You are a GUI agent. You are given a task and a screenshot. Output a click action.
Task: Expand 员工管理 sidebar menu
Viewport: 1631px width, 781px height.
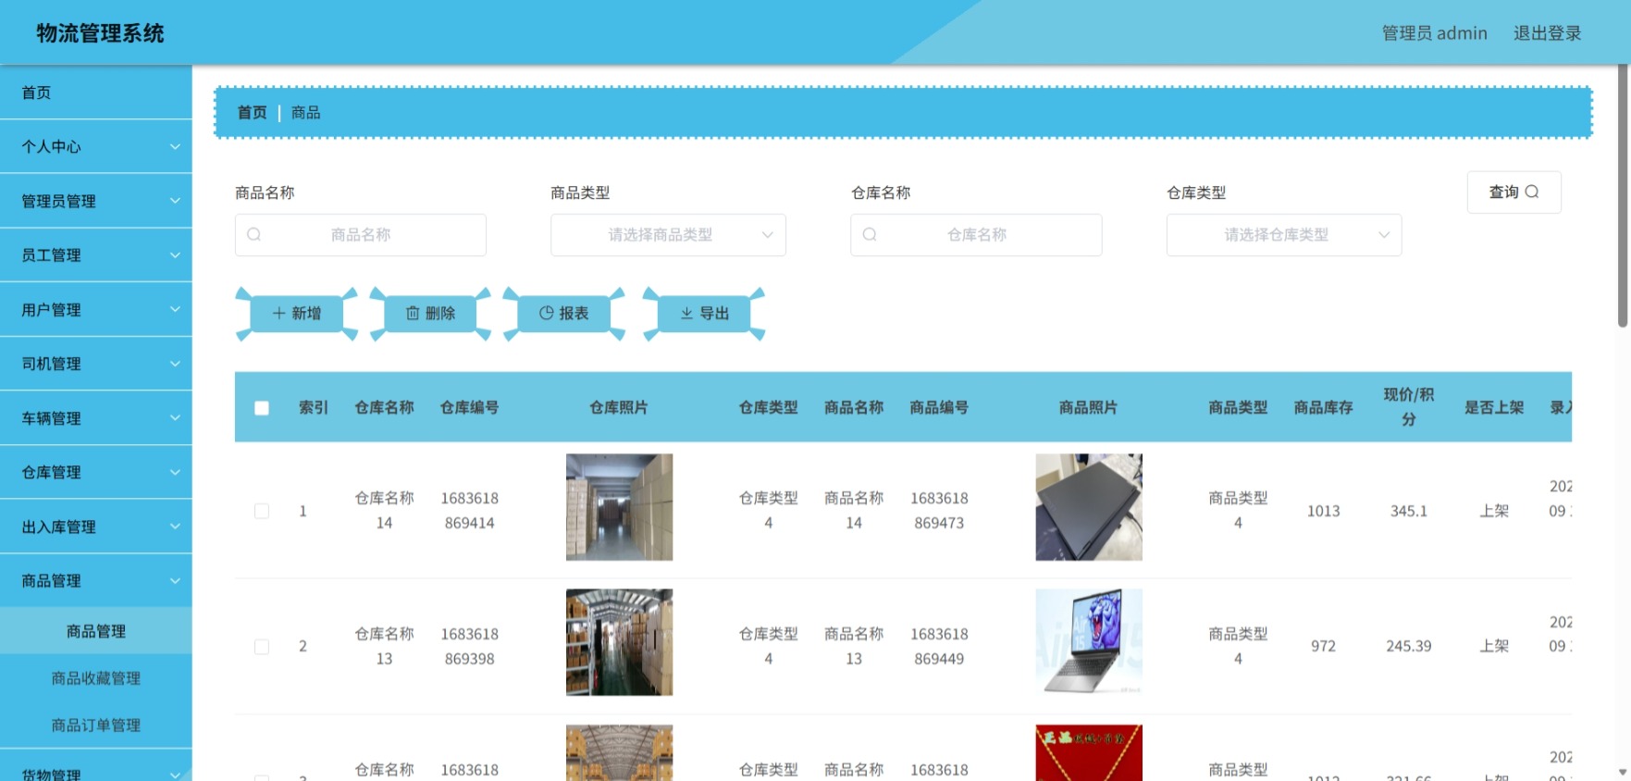(96, 254)
